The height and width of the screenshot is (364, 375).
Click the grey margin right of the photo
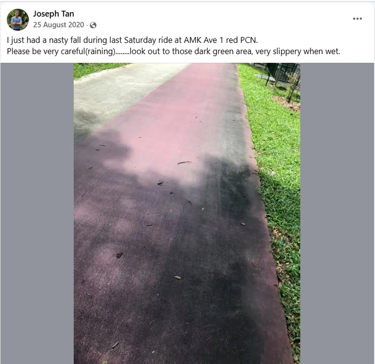click(x=337, y=213)
